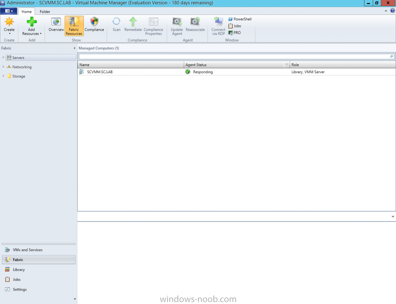
Task: Open the VMs and Services workspace
Action: 39,250
